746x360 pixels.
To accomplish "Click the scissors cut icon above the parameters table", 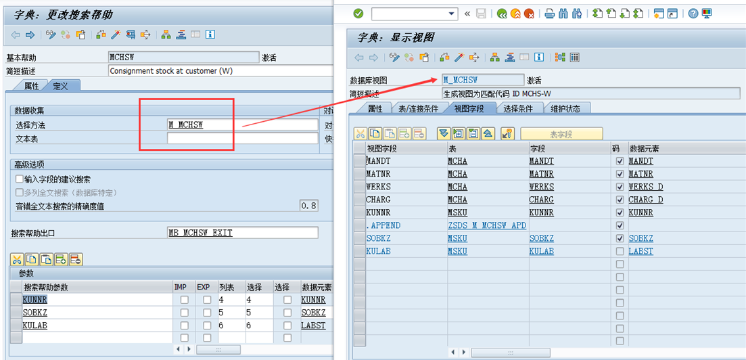I will point(16,258).
